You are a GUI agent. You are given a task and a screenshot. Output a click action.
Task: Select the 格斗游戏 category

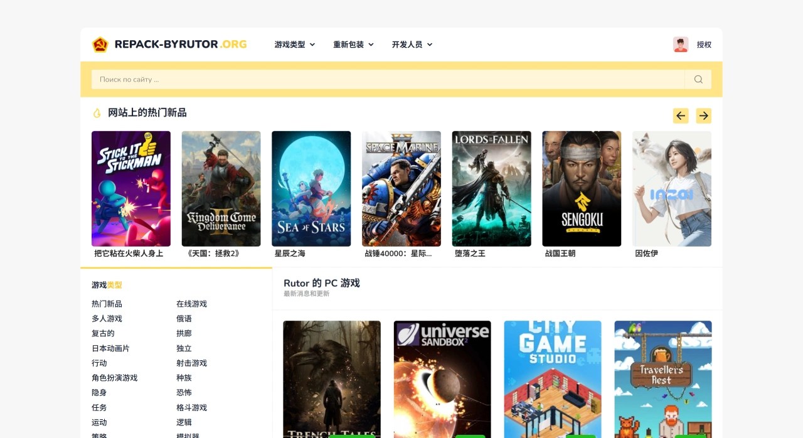pos(191,408)
